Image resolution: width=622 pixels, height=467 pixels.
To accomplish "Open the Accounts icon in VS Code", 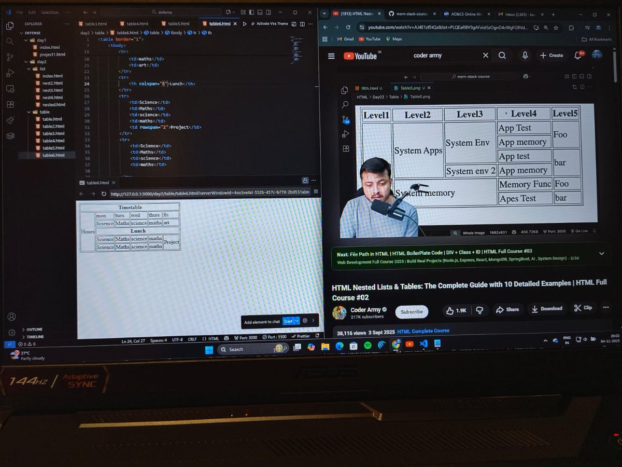I will pos(11,317).
